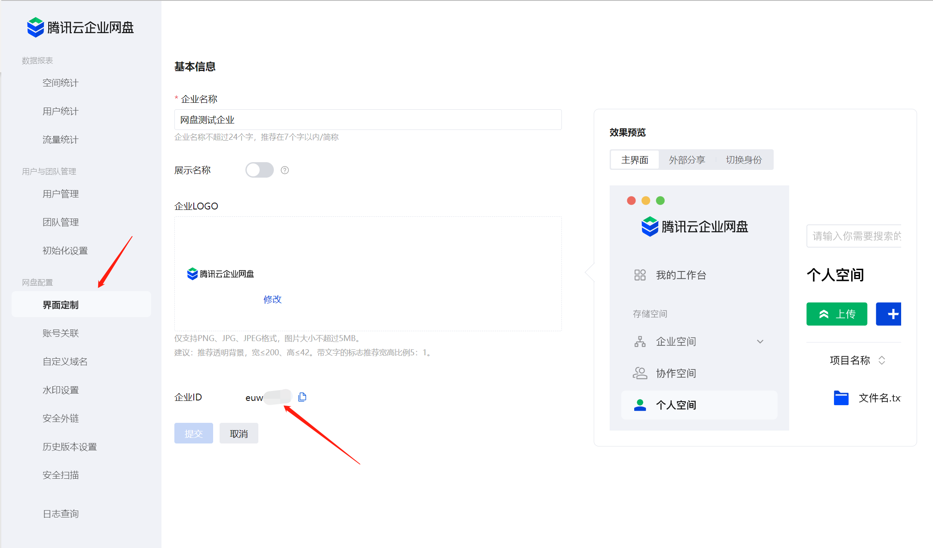933x548 pixels.
Task: Copy the enterprise ID with copy icon
Action: (302, 397)
